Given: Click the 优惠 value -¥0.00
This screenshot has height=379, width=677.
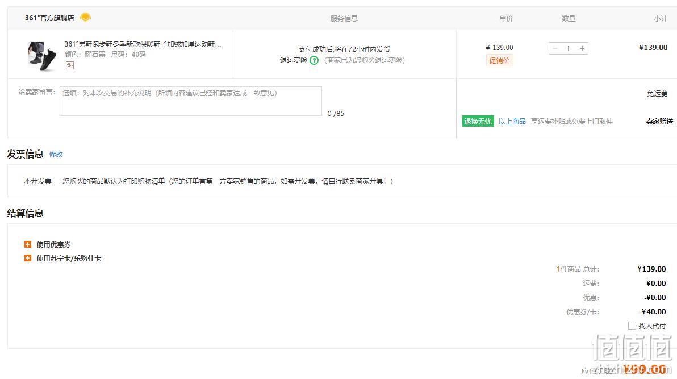Looking at the screenshot, I should coord(655,297).
